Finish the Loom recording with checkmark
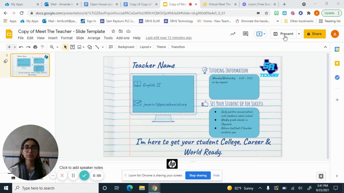344x193 pixels. point(84,176)
